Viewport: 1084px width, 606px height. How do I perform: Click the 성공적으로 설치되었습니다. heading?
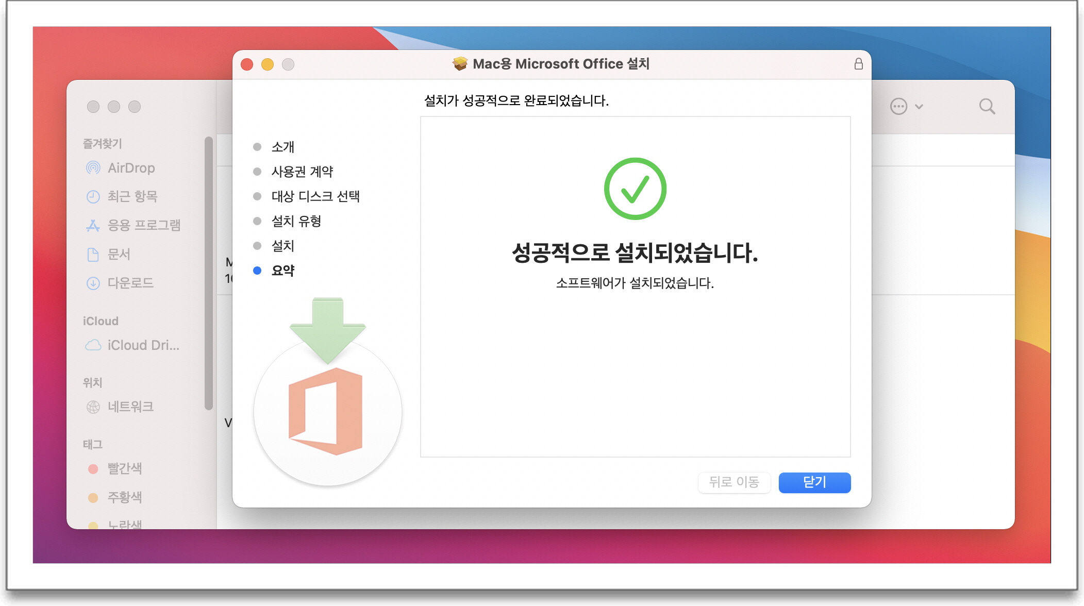pos(635,253)
